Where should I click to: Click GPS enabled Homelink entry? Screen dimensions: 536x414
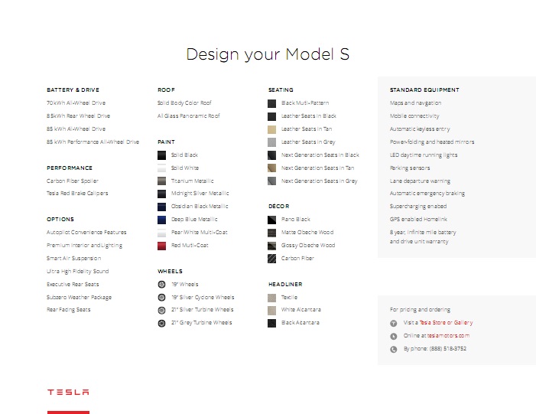tap(418, 220)
